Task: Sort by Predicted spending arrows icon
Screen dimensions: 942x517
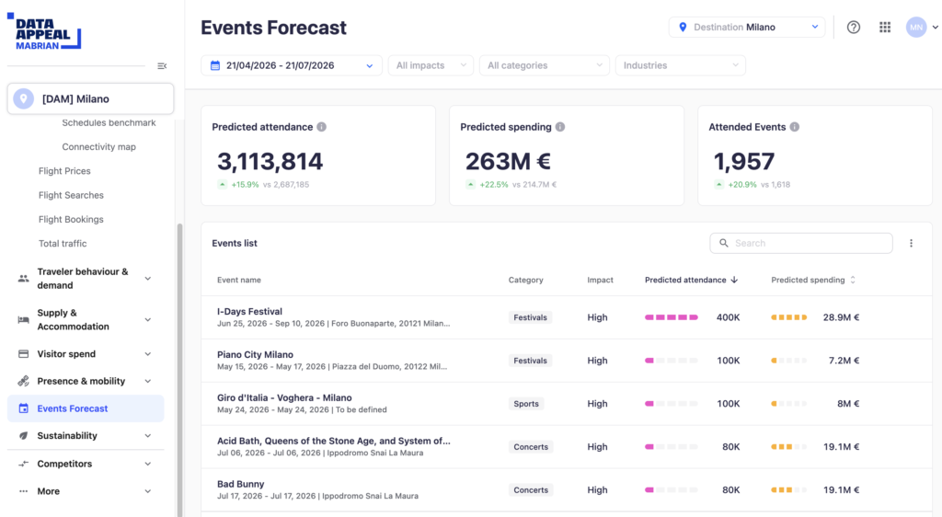Action: pos(853,280)
